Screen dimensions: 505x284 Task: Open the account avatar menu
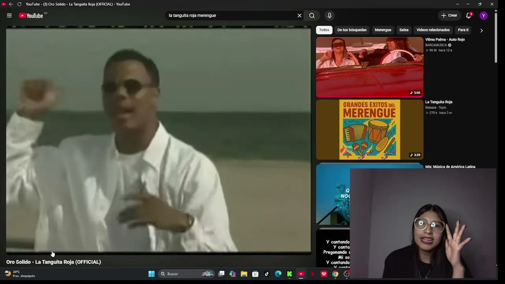483,15
